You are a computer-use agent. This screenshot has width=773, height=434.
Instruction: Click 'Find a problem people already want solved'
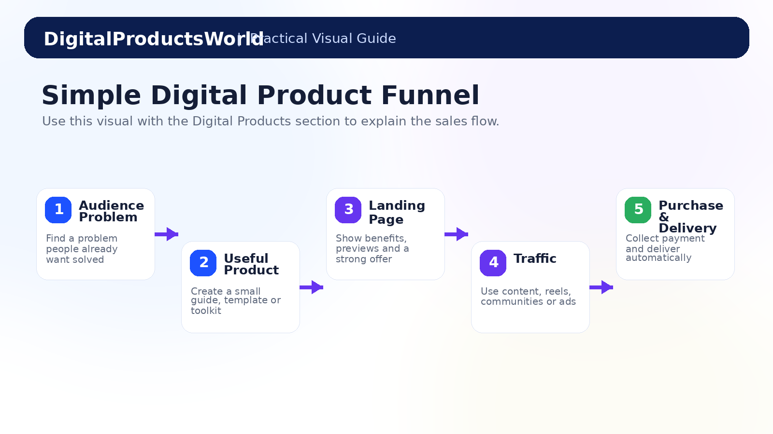(x=82, y=249)
